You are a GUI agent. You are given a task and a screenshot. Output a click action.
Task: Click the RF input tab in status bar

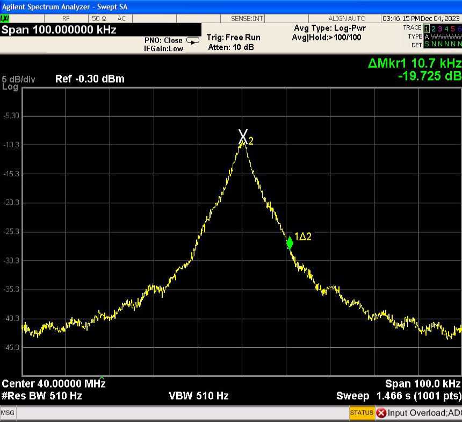pos(67,19)
